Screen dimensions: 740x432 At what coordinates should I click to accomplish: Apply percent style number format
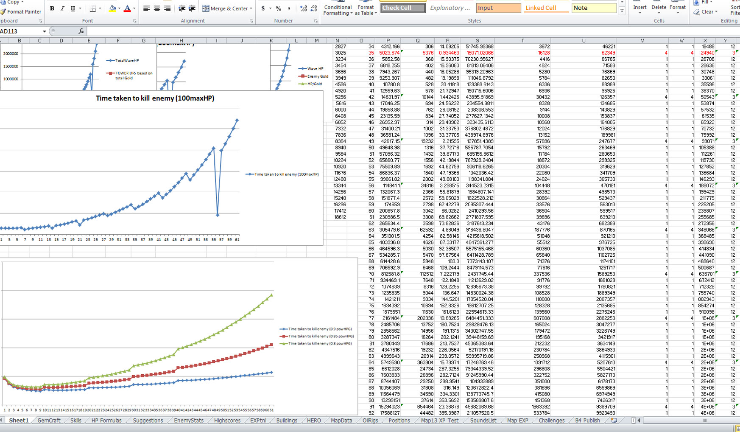[278, 8]
